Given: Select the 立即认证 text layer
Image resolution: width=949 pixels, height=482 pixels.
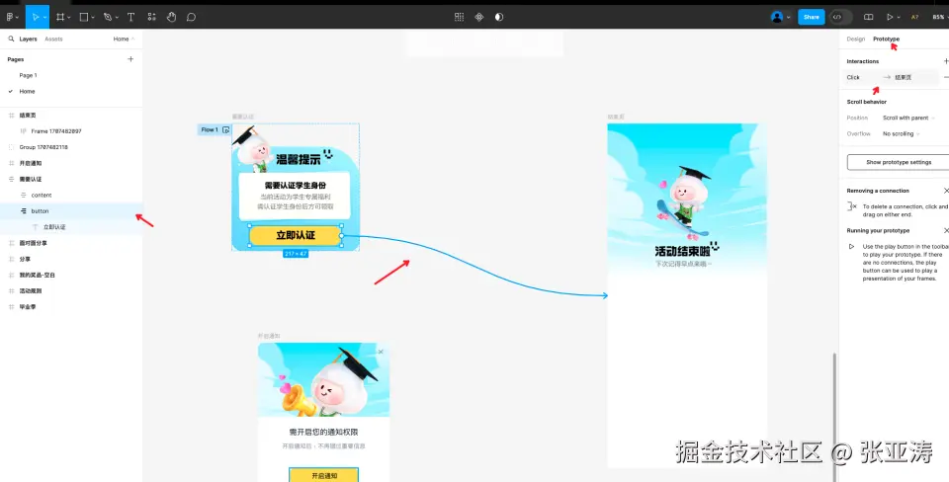Looking at the screenshot, I should (x=71, y=227).
